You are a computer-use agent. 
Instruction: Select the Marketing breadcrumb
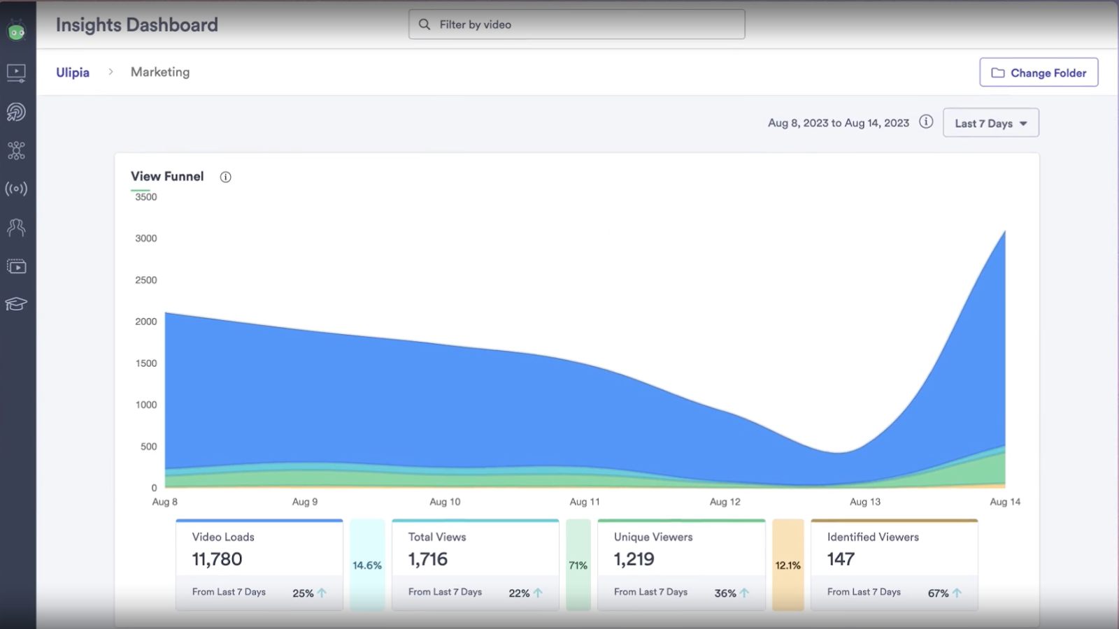point(160,72)
